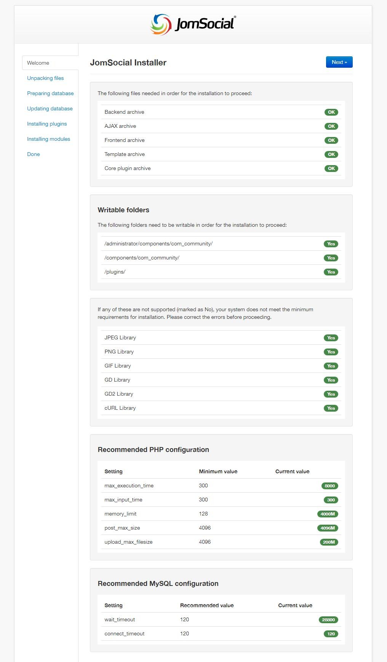The height and width of the screenshot is (662, 387).
Task: Go to Preparing database step
Action: click(x=50, y=93)
